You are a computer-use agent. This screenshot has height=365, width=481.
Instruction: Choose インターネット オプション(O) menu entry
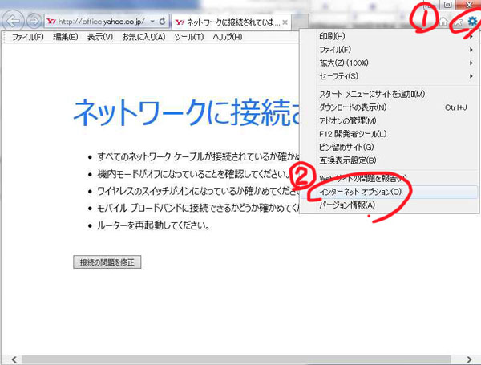(x=390, y=192)
